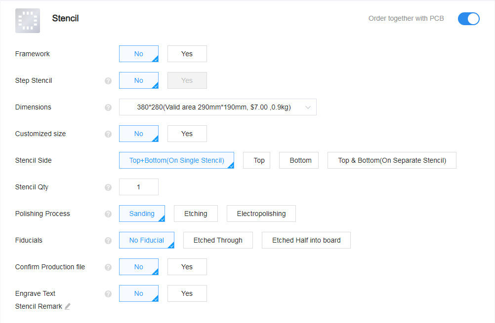
Task: Click the Stencil Remark label
Action: (x=39, y=306)
